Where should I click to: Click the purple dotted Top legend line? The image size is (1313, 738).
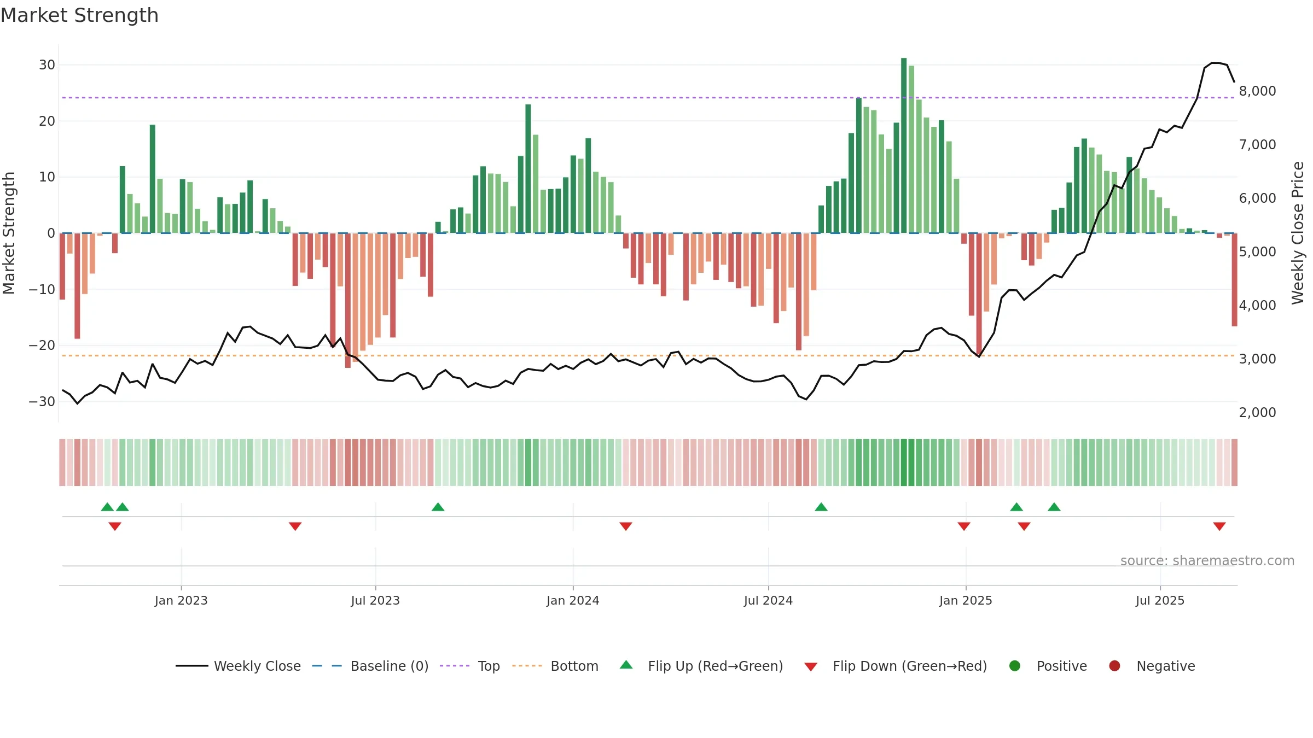coord(455,666)
